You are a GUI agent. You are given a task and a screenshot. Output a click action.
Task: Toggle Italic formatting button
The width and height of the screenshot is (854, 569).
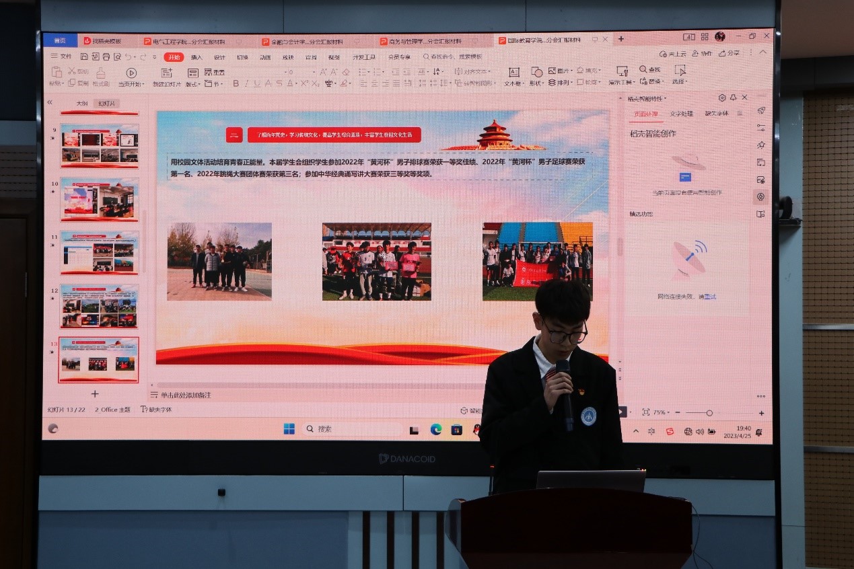[246, 83]
